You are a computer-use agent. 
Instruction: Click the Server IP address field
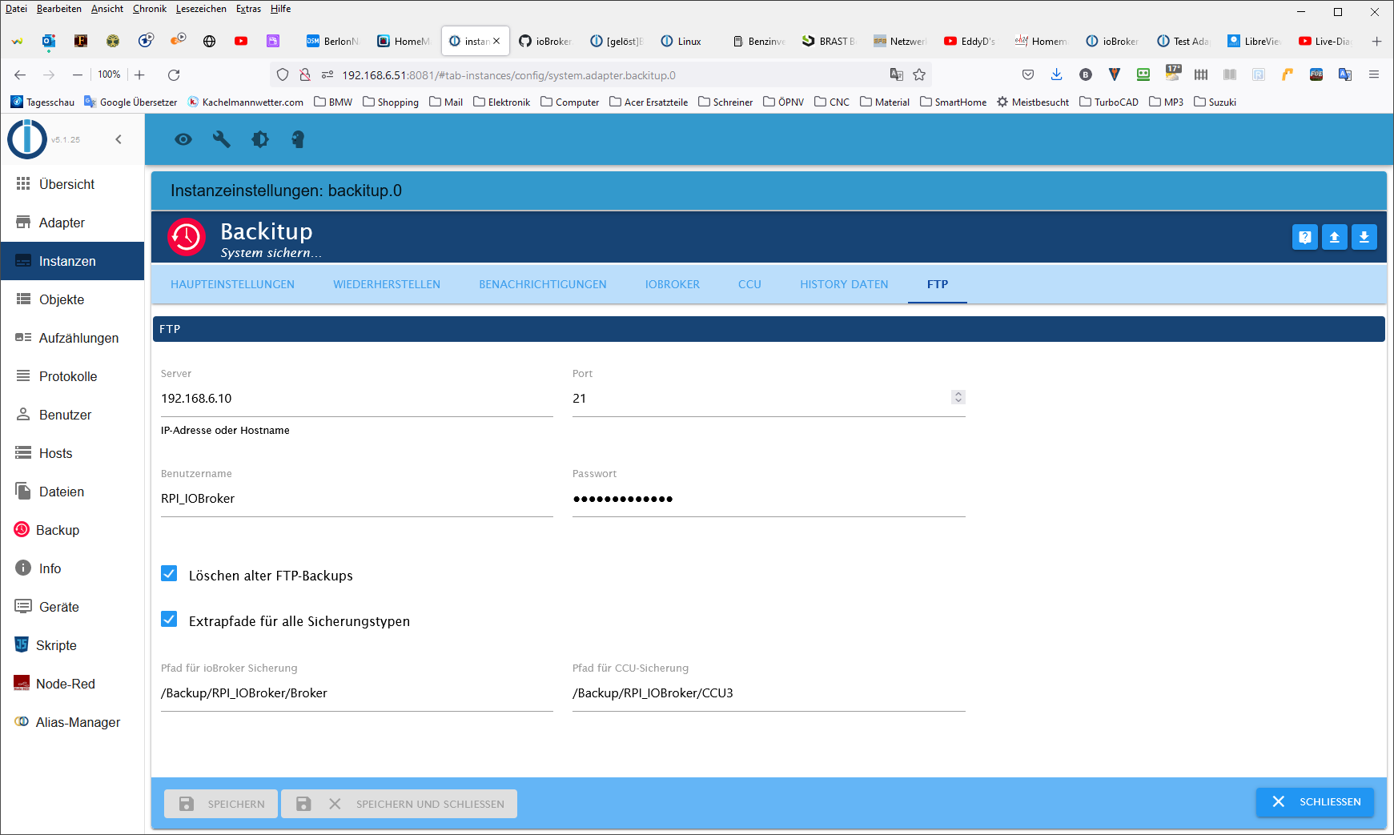(x=357, y=399)
